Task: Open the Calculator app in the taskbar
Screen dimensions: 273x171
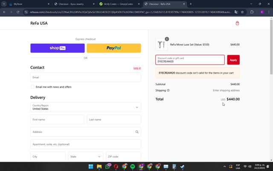Action: tap(174, 167)
